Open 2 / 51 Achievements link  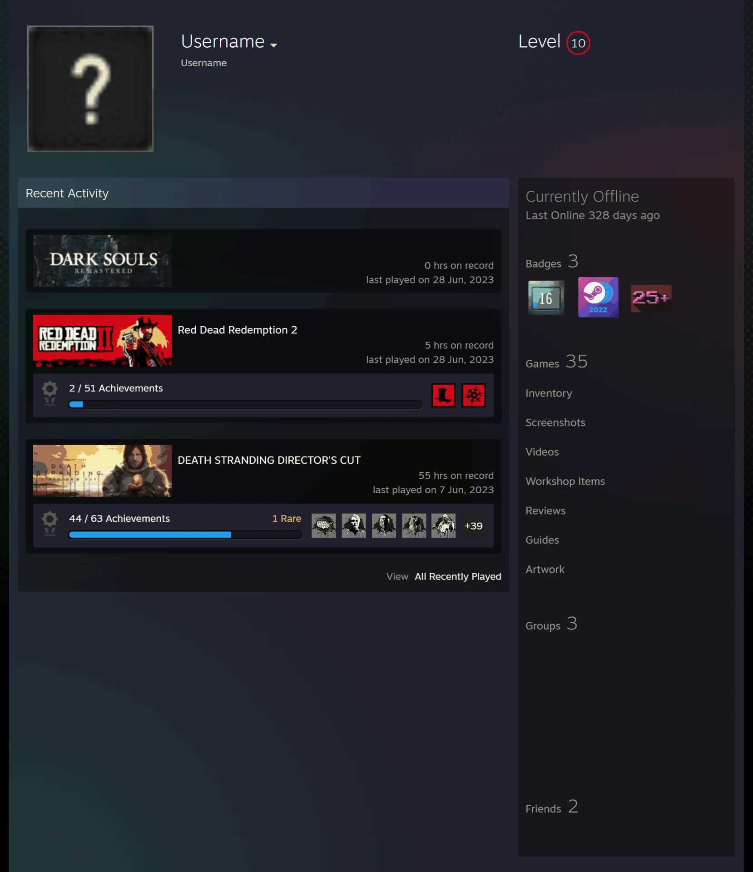pos(116,388)
